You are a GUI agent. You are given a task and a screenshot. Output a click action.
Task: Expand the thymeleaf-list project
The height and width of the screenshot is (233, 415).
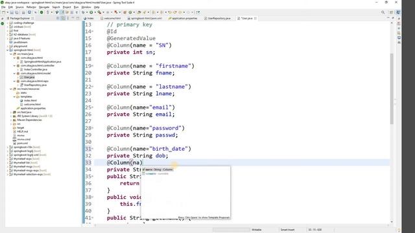(7, 162)
